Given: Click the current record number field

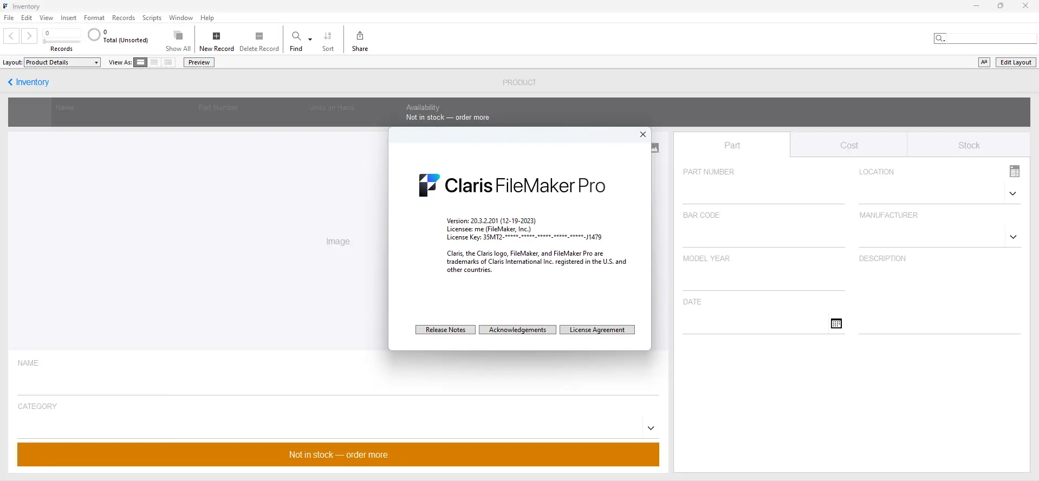Looking at the screenshot, I should [x=62, y=33].
